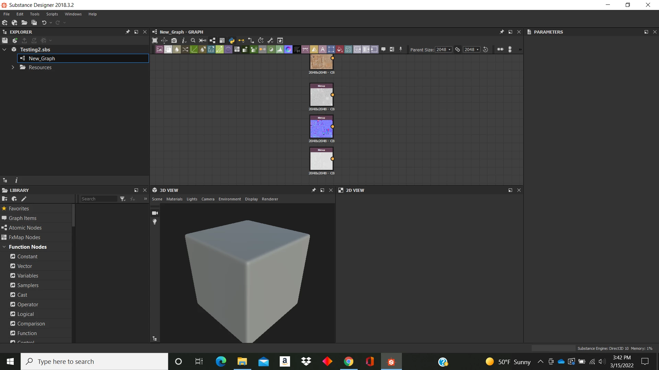Open the Materials menu in 3D view
Screen dimensions: 659x370
click(174, 199)
